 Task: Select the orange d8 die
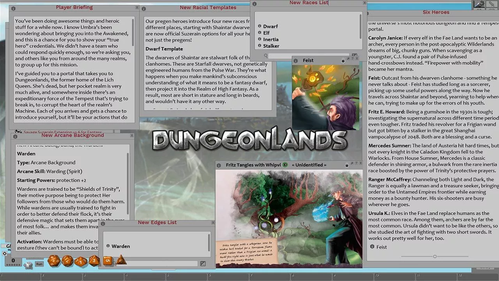94,260
